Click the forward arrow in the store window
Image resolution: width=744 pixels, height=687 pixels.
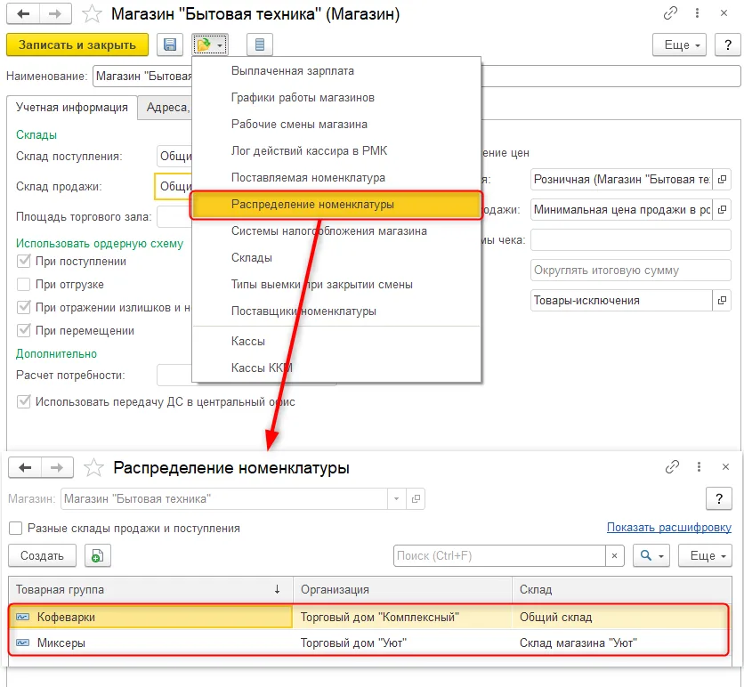click(x=55, y=13)
